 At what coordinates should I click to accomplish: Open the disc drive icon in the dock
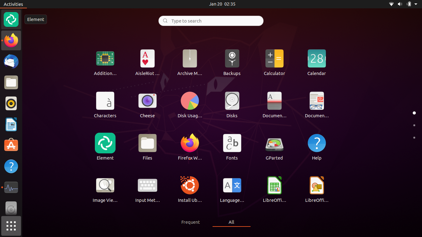pos(11,208)
